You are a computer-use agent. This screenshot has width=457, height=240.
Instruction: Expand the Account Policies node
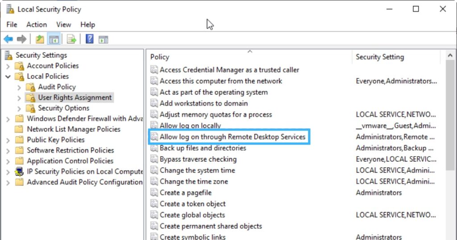(x=8, y=66)
